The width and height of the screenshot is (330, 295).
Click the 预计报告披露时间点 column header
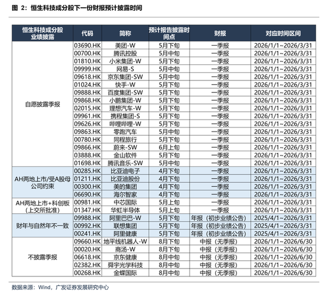coord(169,33)
